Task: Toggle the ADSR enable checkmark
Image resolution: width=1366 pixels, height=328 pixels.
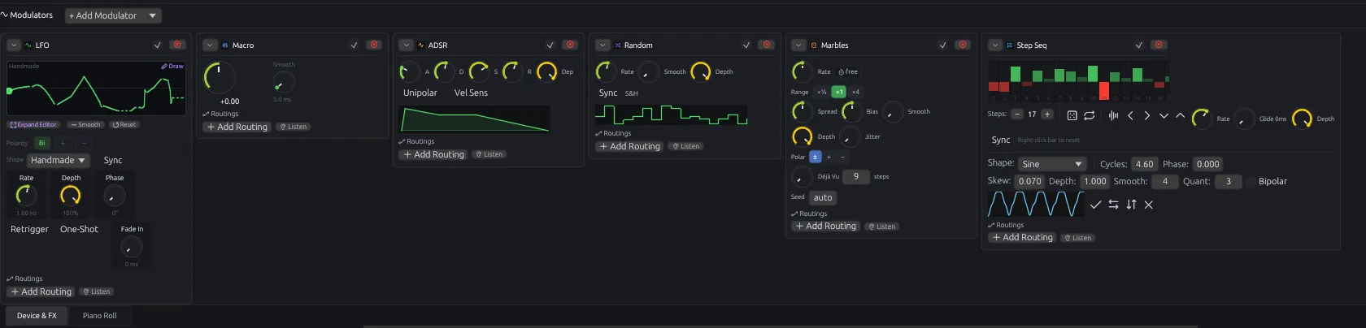Action: [x=550, y=45]
